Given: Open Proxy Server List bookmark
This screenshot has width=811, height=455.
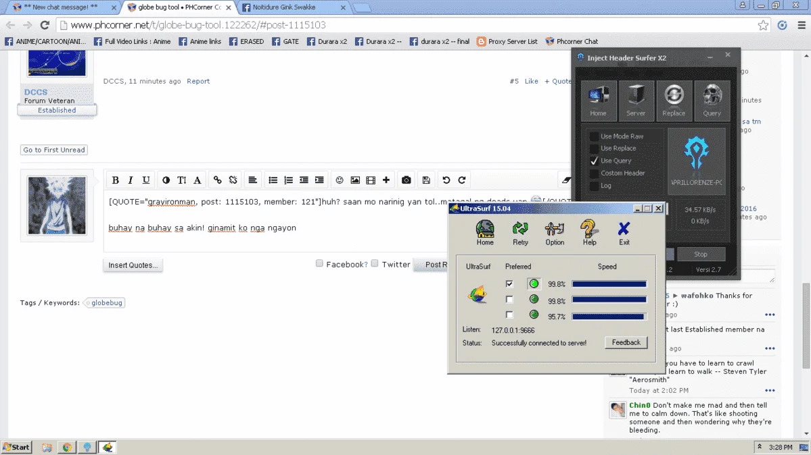Looking at the screenshot, I should tap(507, 41).
